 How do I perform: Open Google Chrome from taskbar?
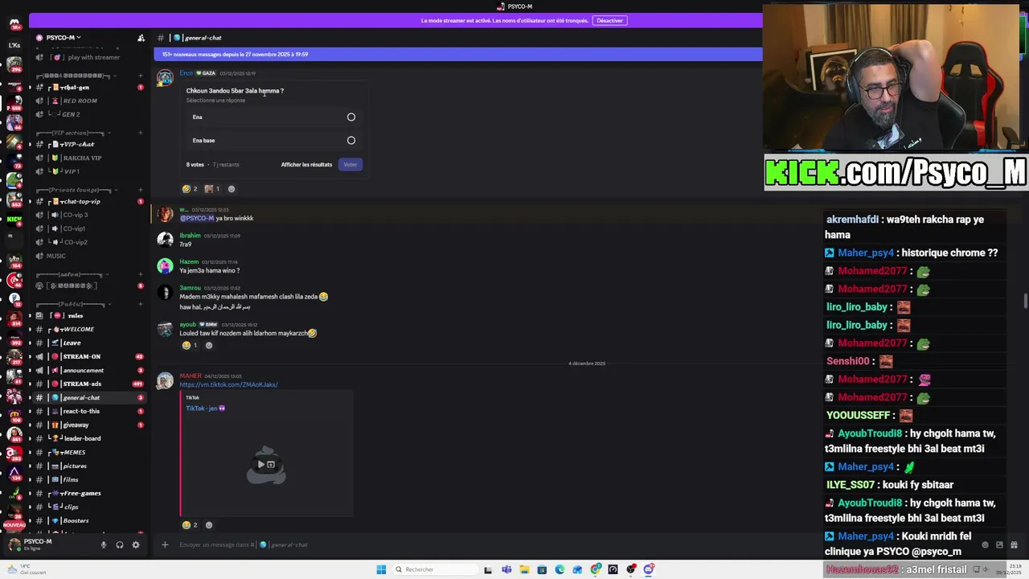(596, 569)
